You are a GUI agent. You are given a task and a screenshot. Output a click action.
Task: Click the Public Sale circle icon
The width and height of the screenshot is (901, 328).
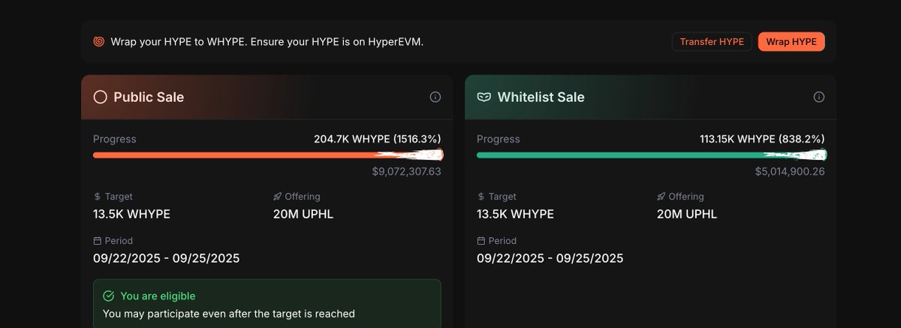[x=101, y=97]
